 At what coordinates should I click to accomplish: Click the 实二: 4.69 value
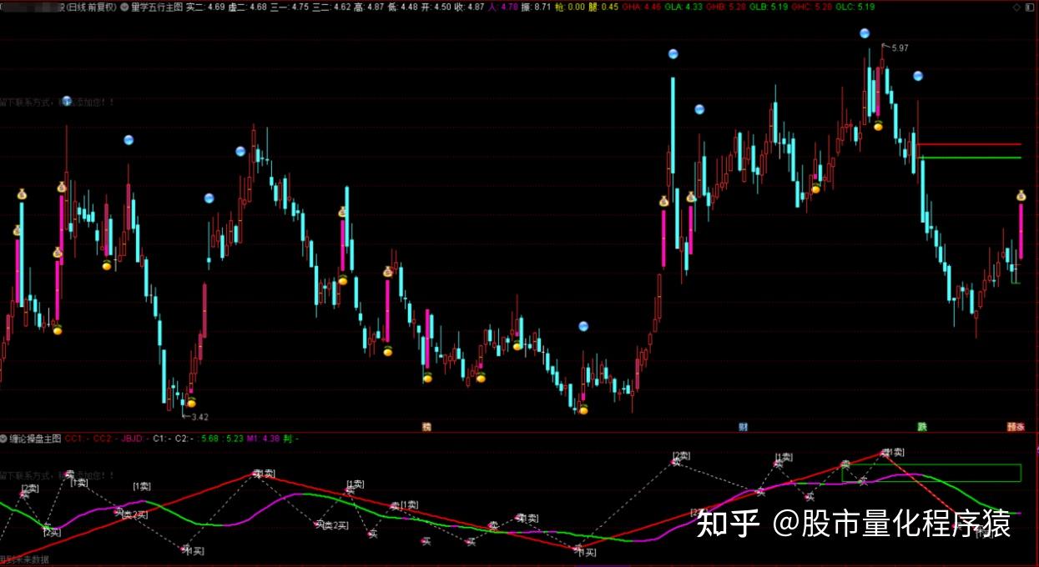pyautogui.click(x=204, y=7)
